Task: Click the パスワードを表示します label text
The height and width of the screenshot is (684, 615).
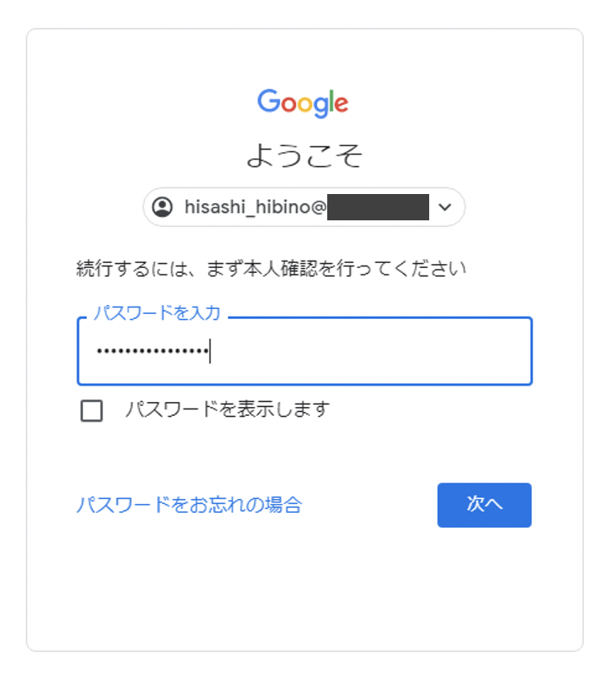Action: pos(227,409)
